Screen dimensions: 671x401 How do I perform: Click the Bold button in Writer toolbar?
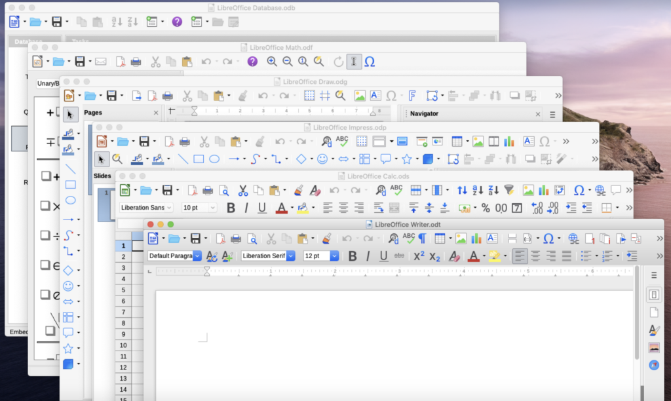pyautogui.click(x=353, y=256)
